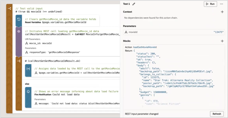Open the three-dot more options menu
228x118 pixels.
click(221, 4)
